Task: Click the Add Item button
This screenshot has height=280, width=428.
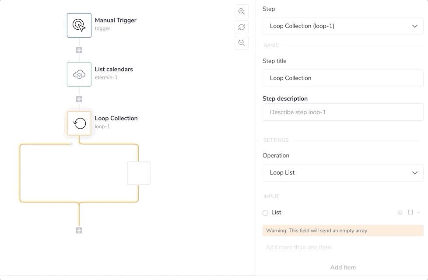Action: pos(343,267)
